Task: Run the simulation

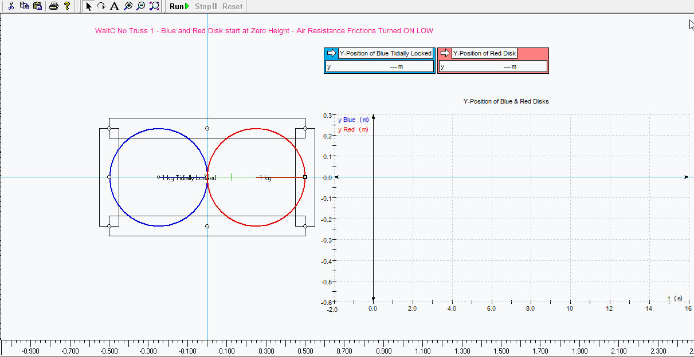Action: click(179, 6)
